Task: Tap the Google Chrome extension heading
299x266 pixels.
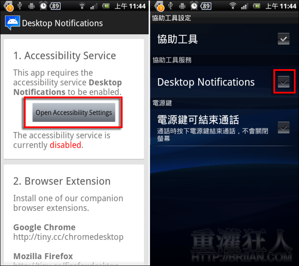Action: click(x=44, y=227)
